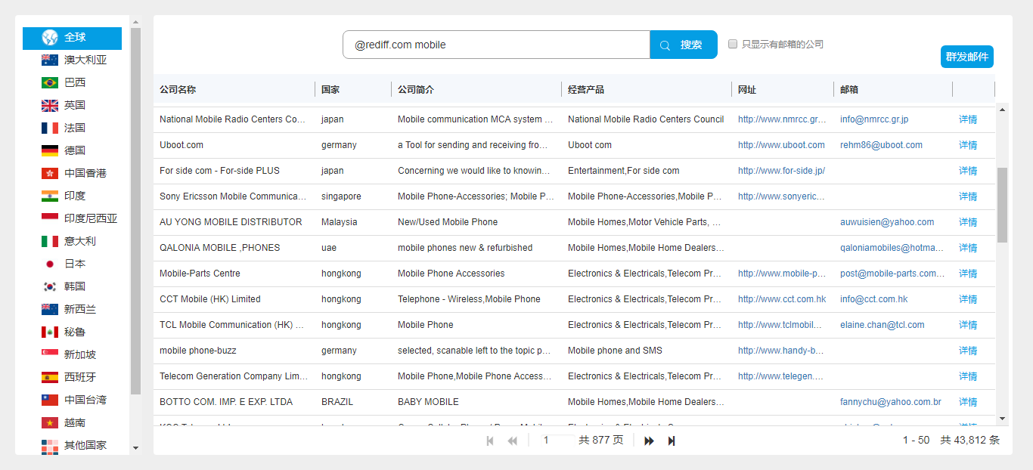The height and width of the screenshot is (470, 1033).
Task: Select BOTTO COM. IMP. E EXP. LTDA
Action: click(226, 402)
